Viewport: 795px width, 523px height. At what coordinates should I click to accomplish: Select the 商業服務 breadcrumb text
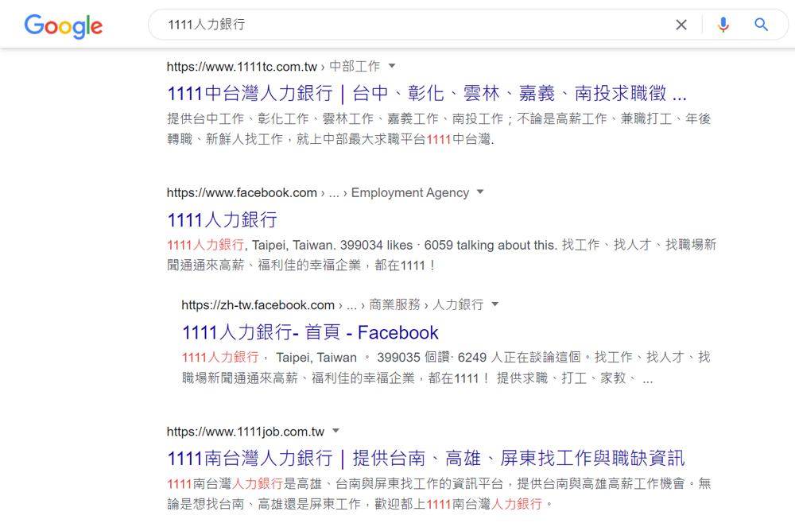tap(394, 305)
